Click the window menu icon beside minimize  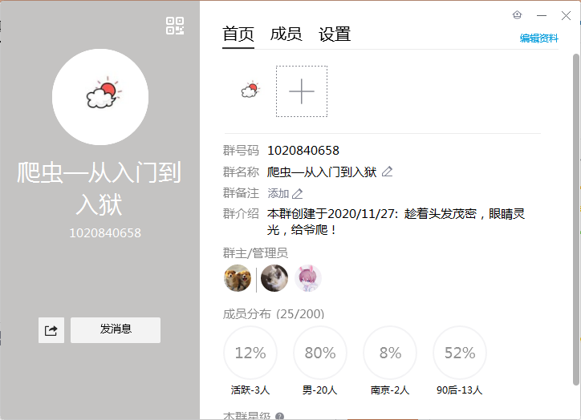(518, 14)
